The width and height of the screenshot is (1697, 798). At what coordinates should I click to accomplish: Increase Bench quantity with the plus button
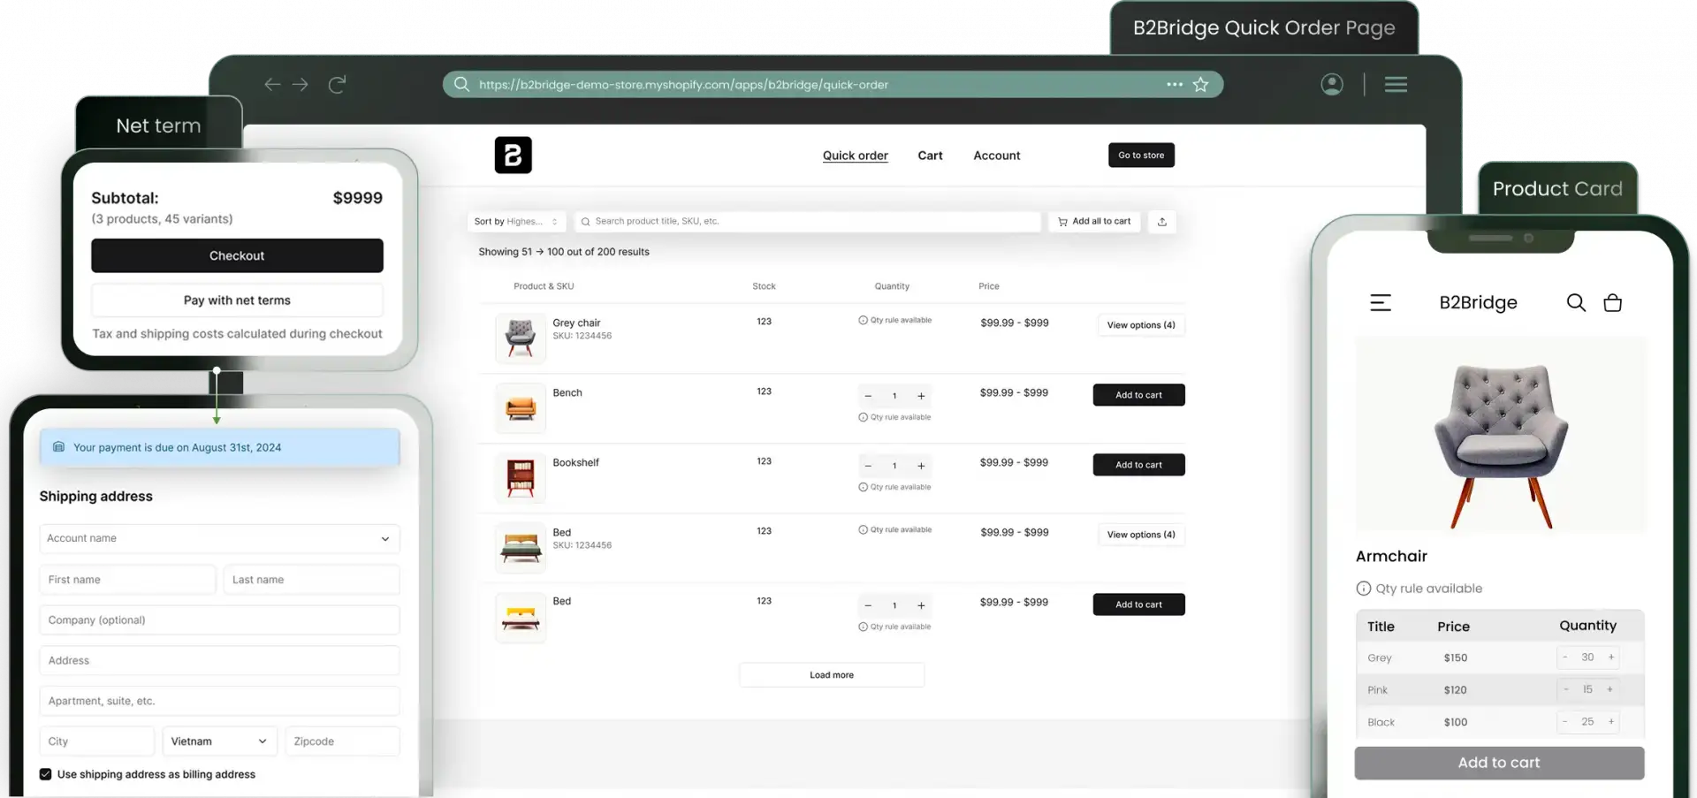[x=921, y=396]
